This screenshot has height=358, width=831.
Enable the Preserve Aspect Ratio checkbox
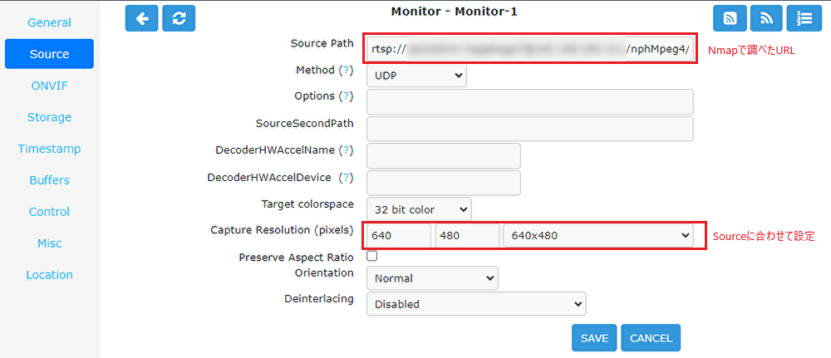372,257
